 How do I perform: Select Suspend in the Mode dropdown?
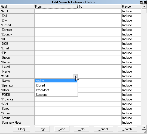(x=56, y=95)
